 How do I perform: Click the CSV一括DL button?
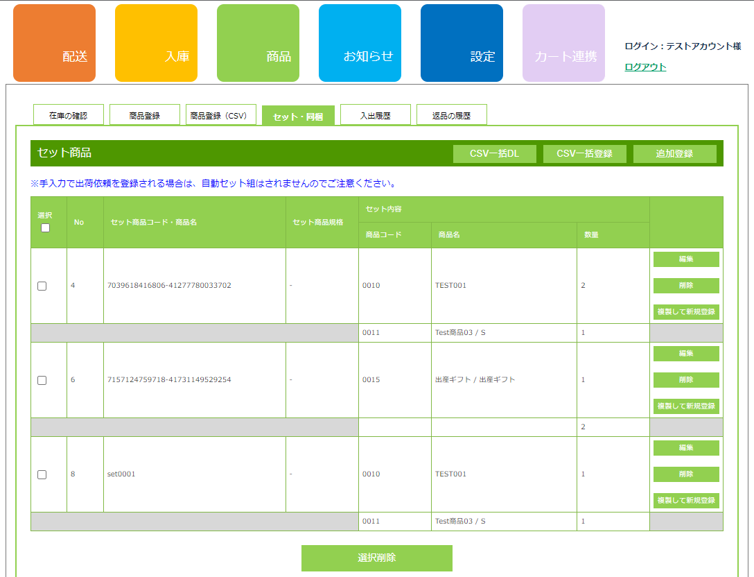coord(494,154)
